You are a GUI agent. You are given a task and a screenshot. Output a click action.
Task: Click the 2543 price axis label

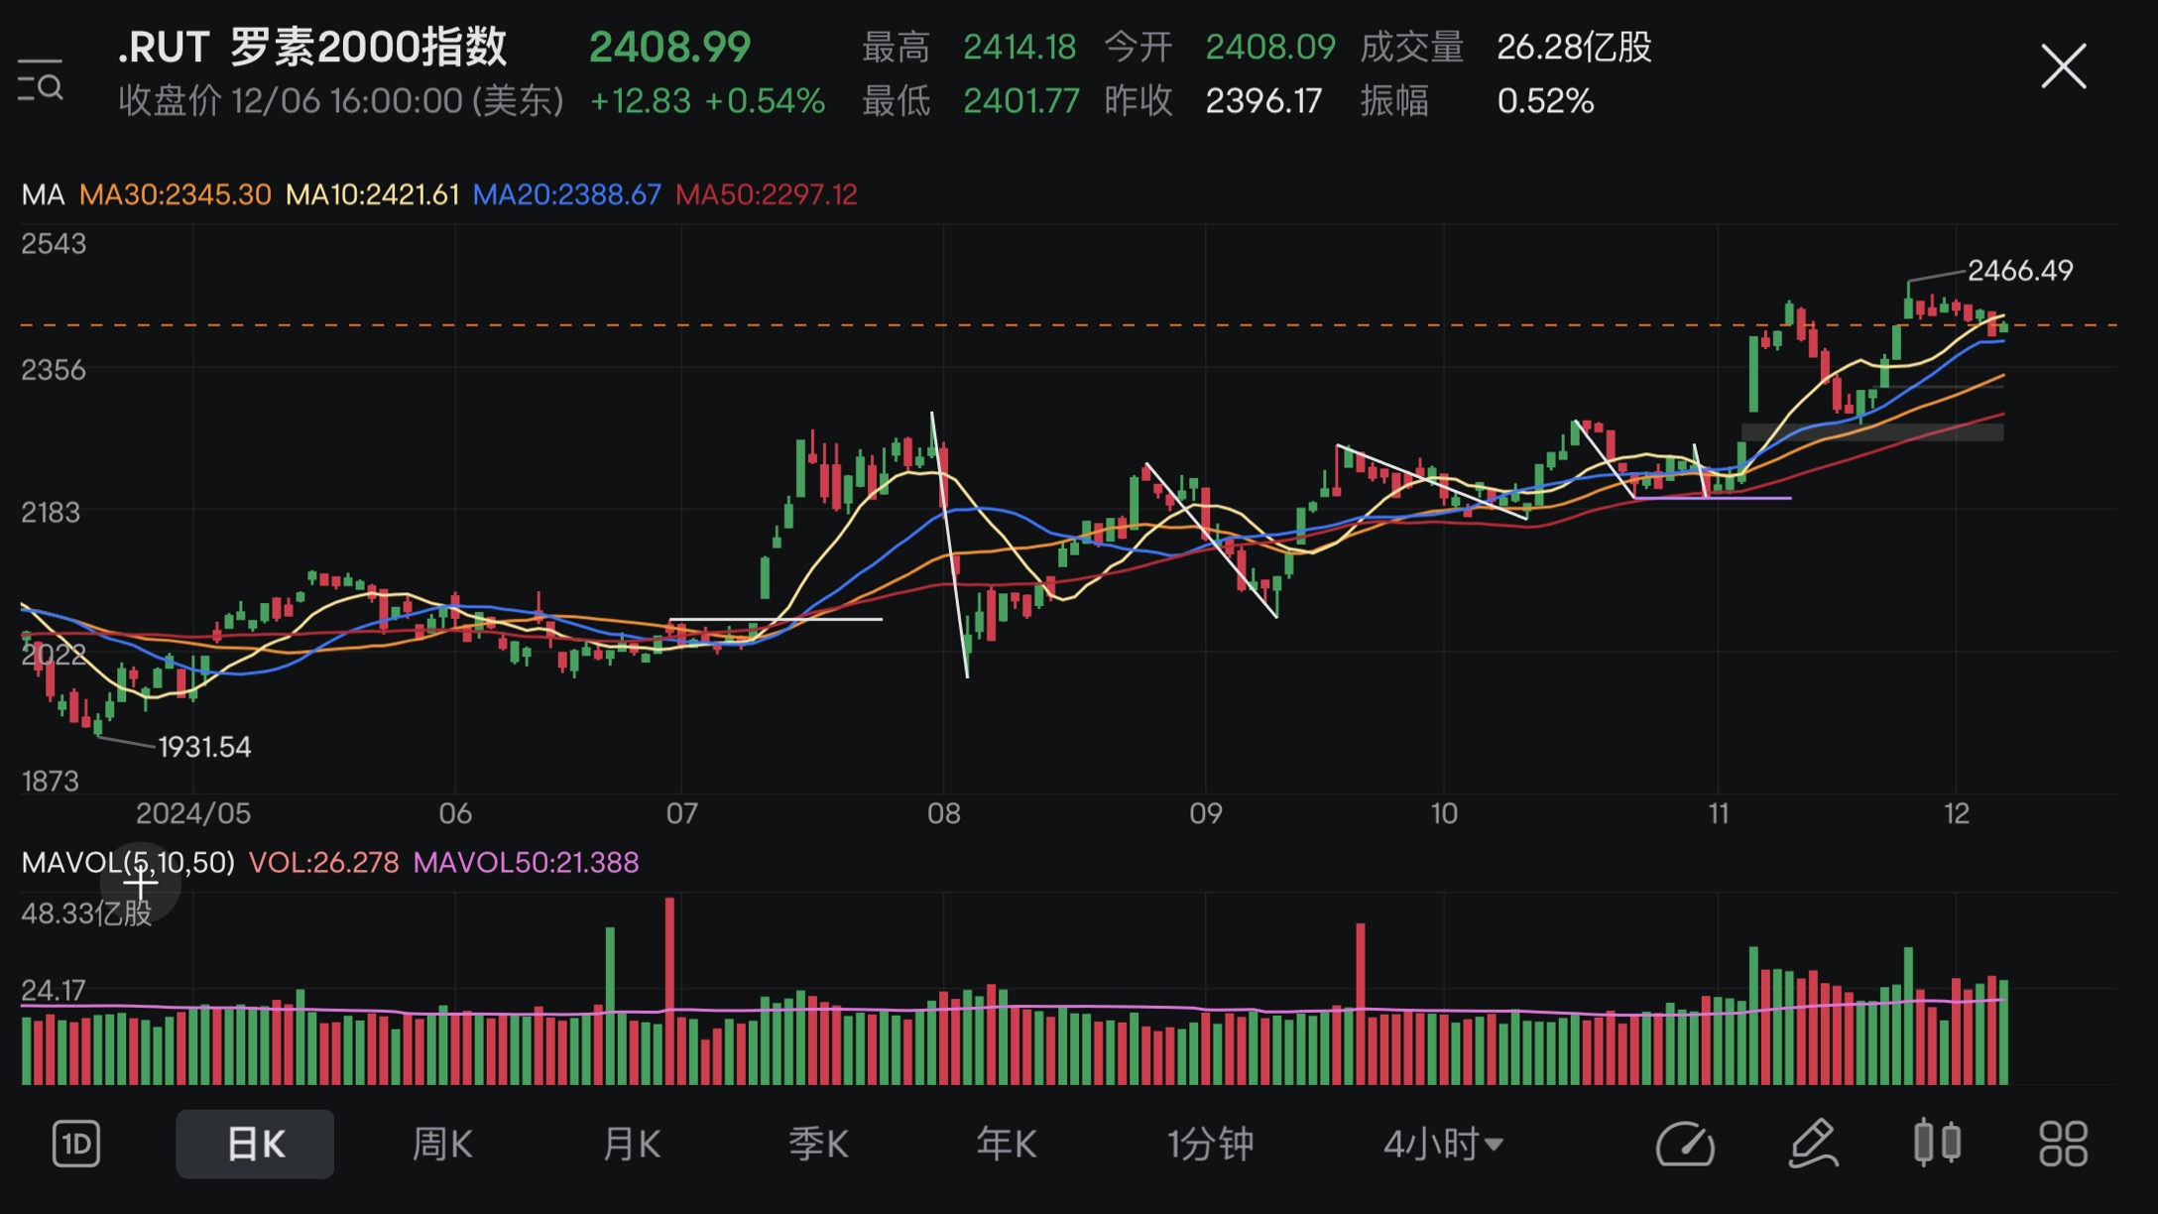coord(54,243)
